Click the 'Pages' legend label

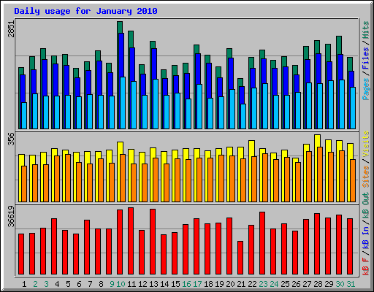(x=365, y=89)
